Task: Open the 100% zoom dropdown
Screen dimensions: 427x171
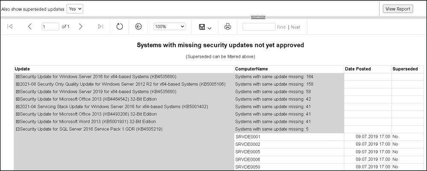Action: pyautogui.click(x=170, y=27)
